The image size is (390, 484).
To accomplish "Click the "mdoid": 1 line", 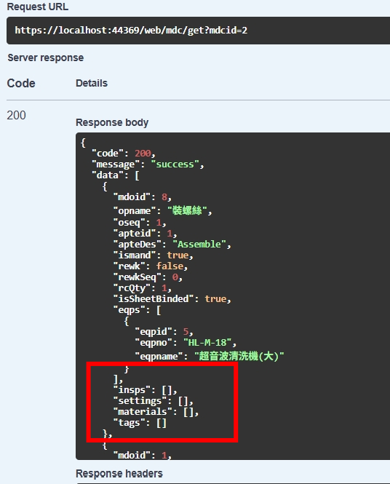I will pyautogui.click(x=142, y=456).
